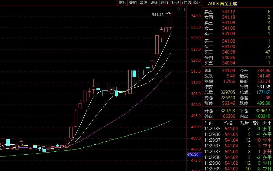This screenshot has height=171, width=273.
Task: Click the 500.0 price axis label
Action: point(196,105)
